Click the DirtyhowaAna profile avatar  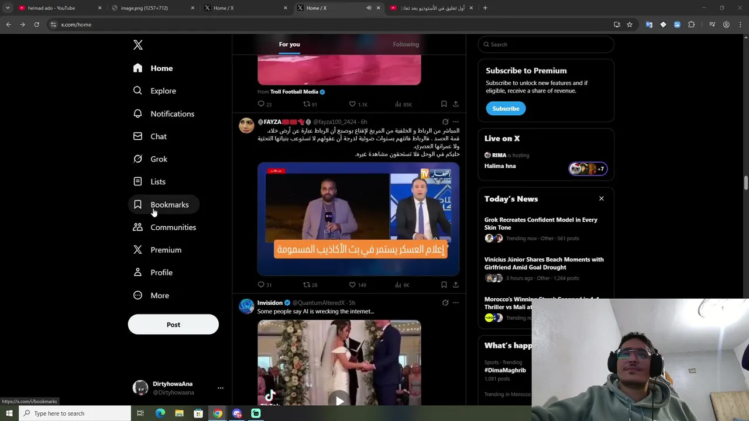(x=140, y=388)
